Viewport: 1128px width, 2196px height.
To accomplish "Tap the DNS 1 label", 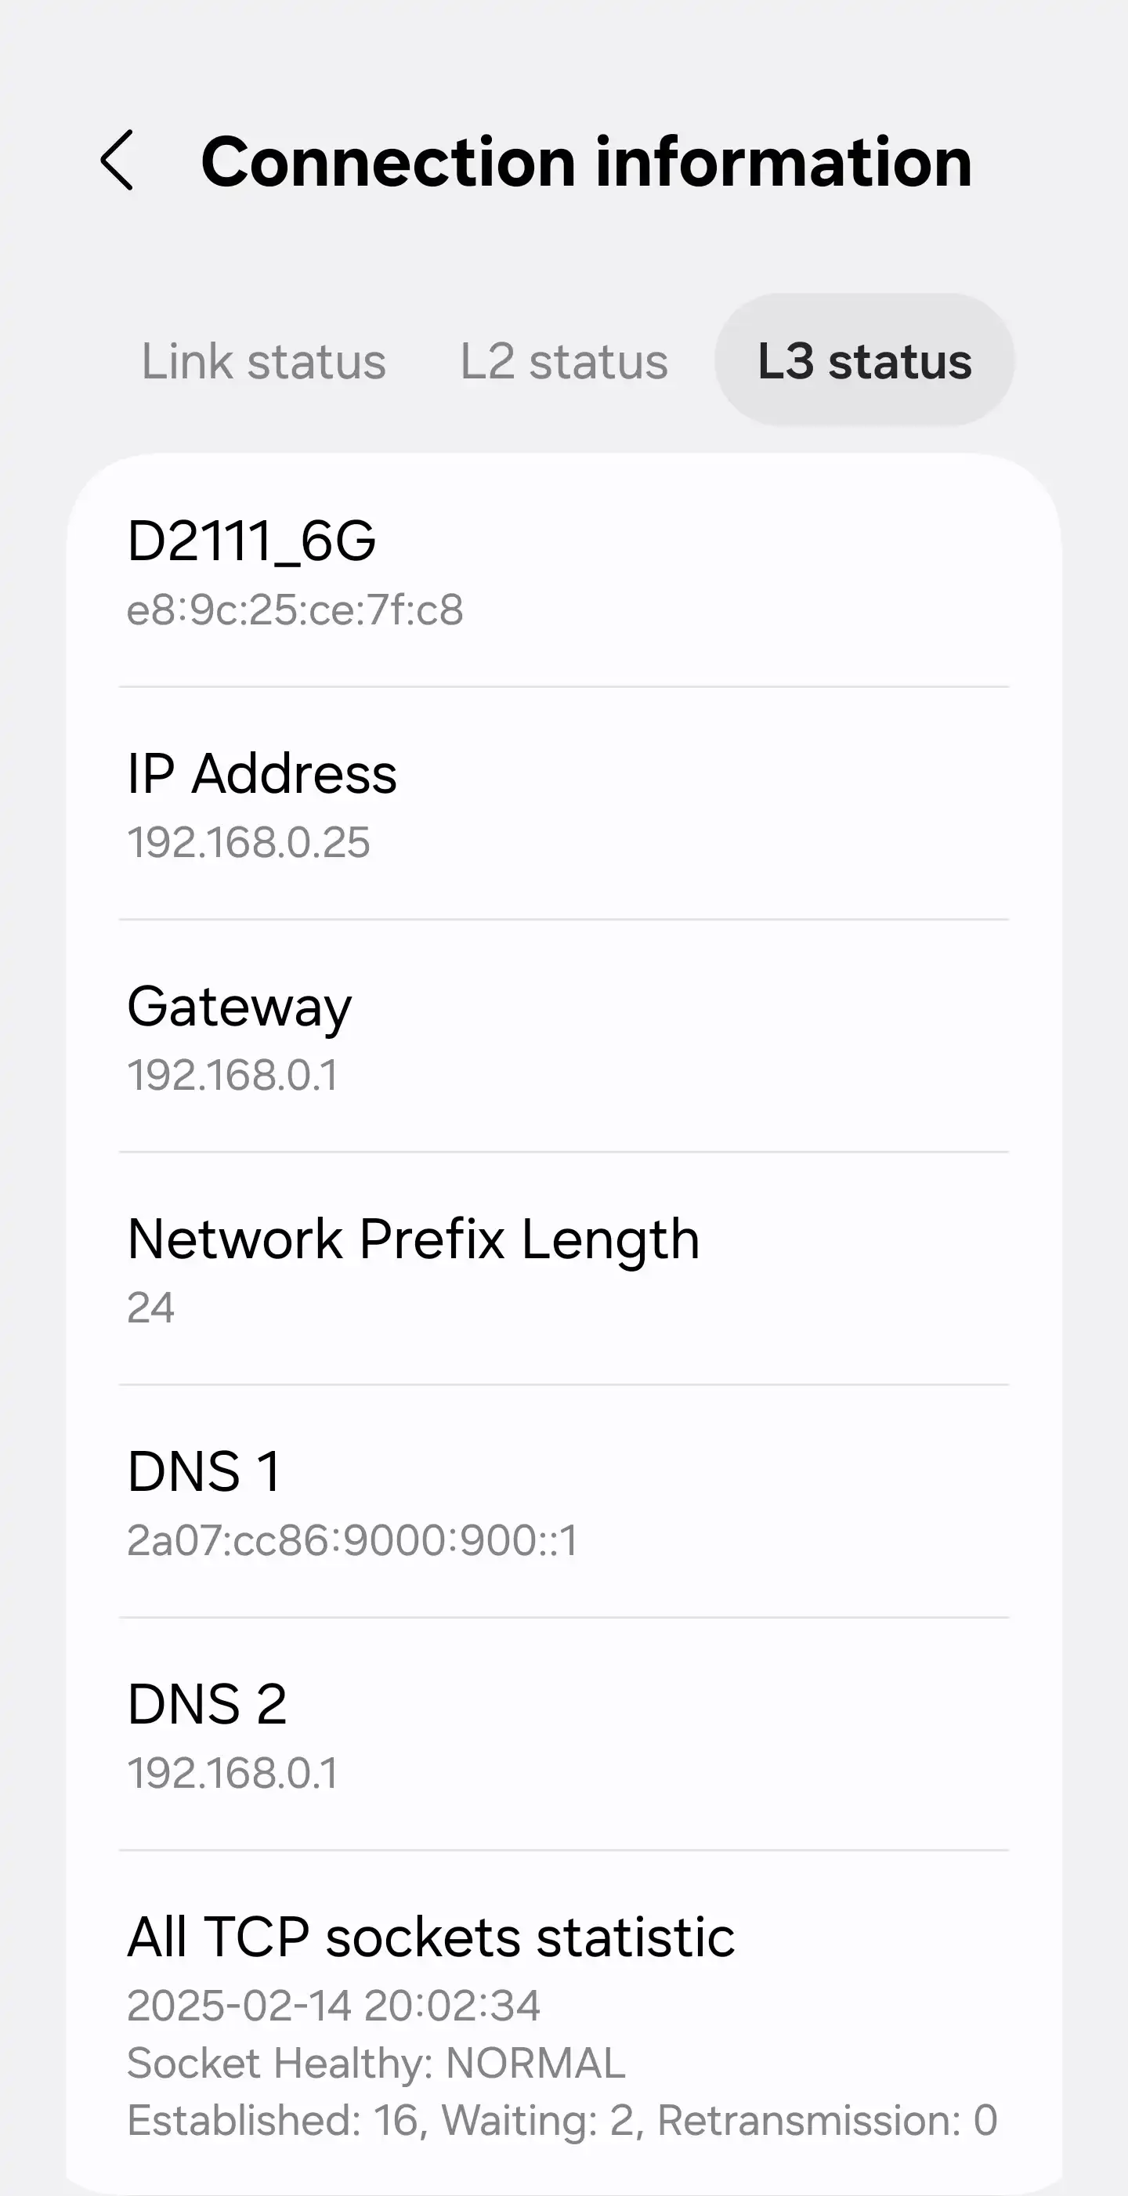I will point(204,1471).
